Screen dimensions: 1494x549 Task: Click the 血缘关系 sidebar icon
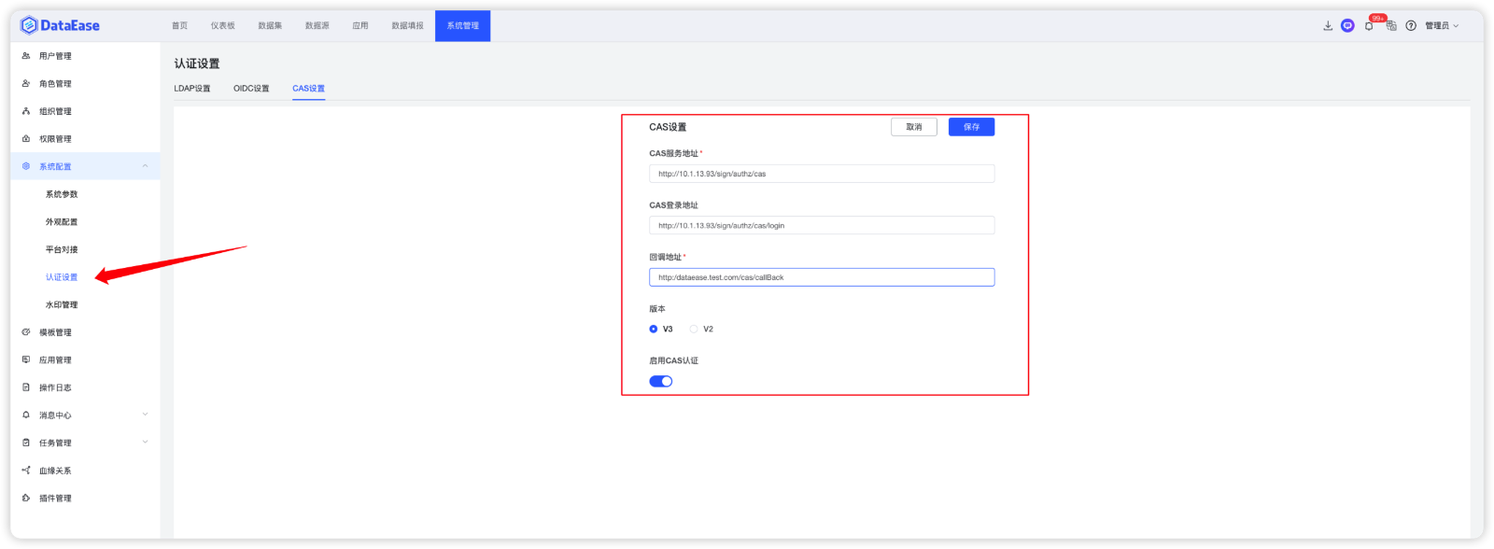(x=26, y=471)
